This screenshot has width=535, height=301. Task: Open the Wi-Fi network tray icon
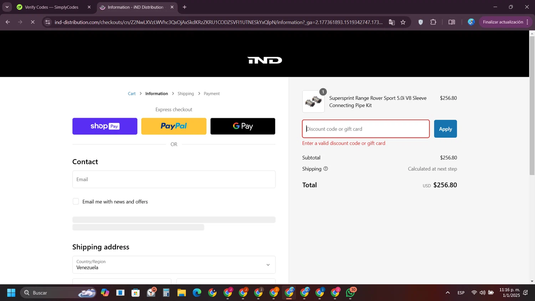coord(474,293)
